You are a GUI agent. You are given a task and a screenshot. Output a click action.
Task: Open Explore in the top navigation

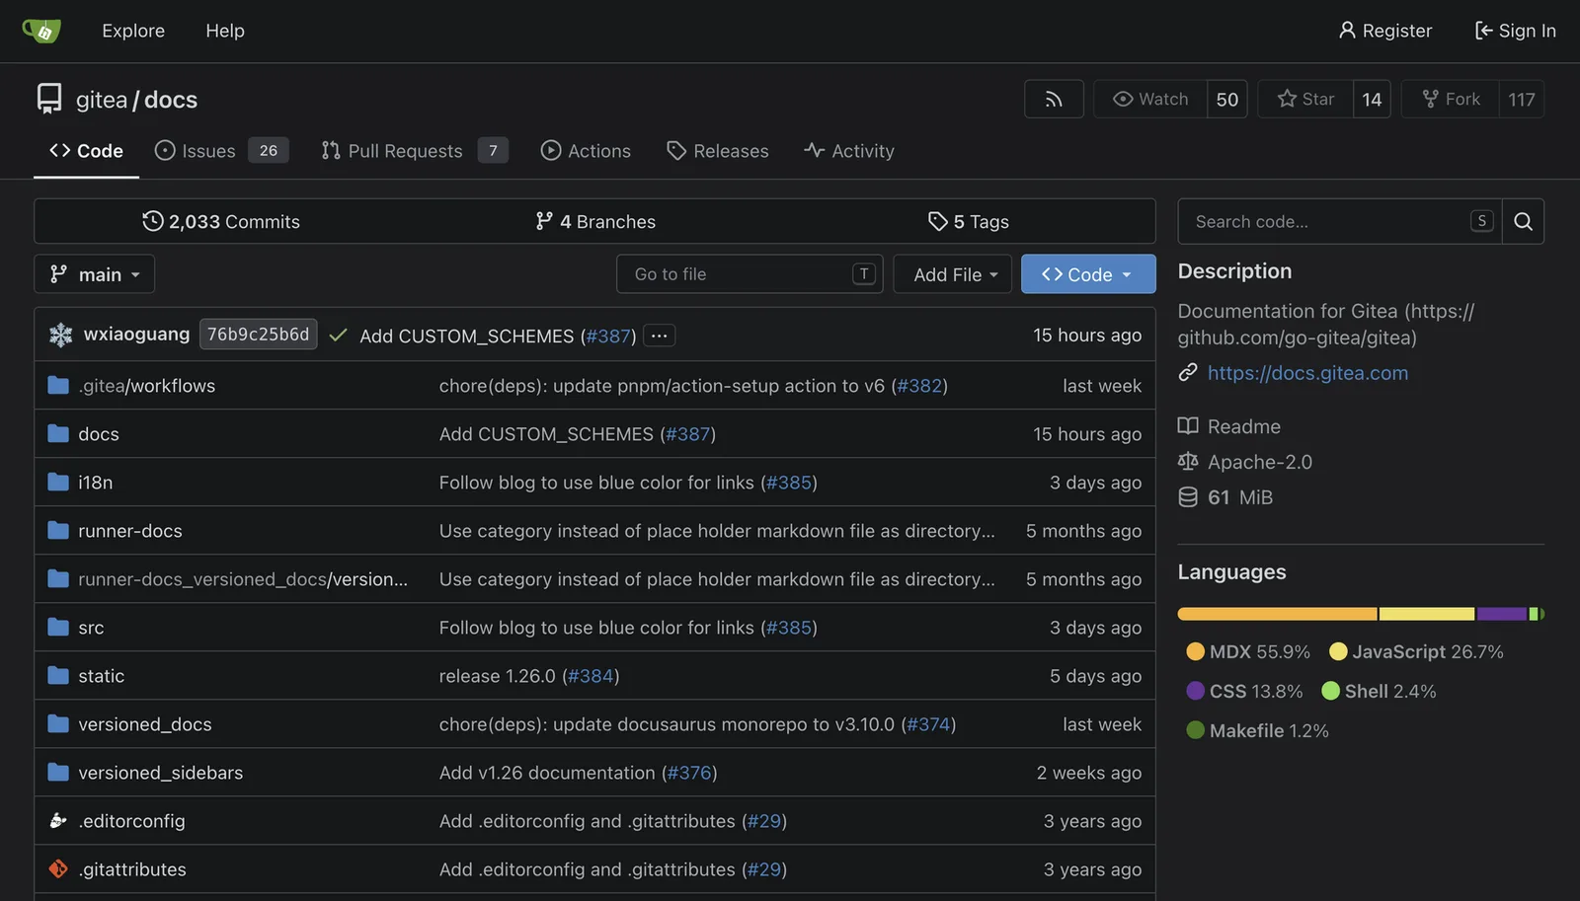pos(133,31)
